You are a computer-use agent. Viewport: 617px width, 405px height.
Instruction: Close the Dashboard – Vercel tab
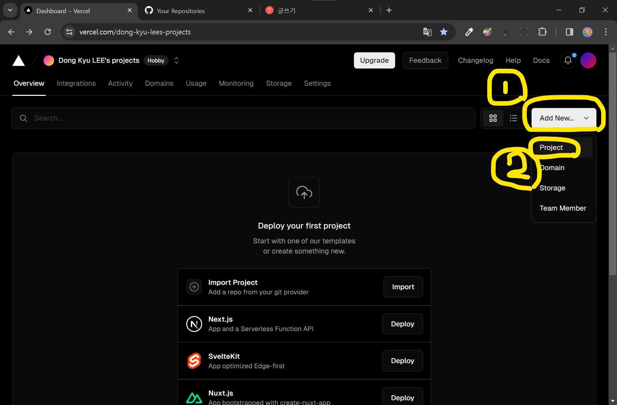pyautogui.click(x=130, y=10)
